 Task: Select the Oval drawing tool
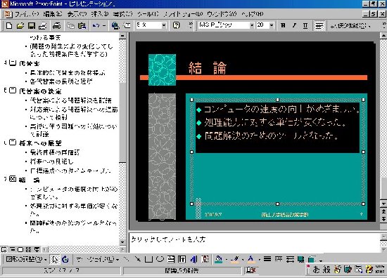pyautogui.click(x=160, y=259)
